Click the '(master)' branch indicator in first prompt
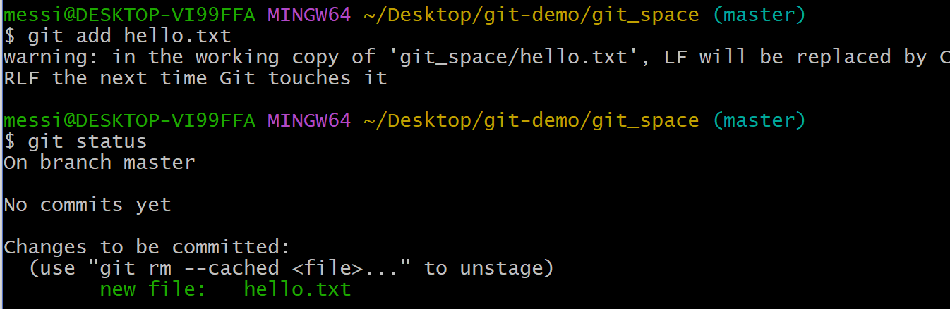 (759, 15)
